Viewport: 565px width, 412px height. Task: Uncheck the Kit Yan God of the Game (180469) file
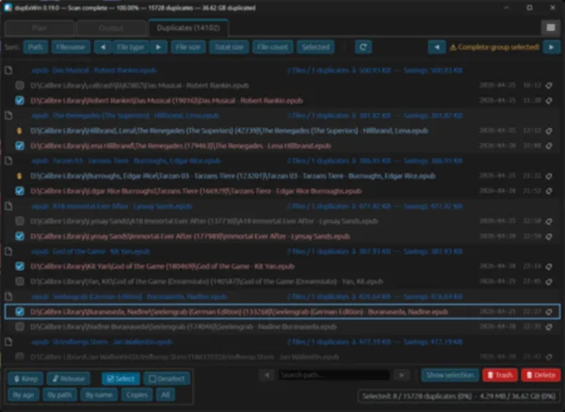(20, 266)
